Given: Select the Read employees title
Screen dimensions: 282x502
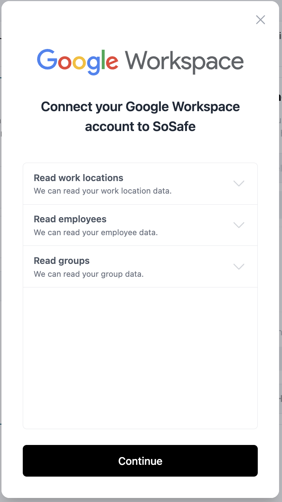Looking at the screenshot, I should pyautogui.click(x=70, y=219).
